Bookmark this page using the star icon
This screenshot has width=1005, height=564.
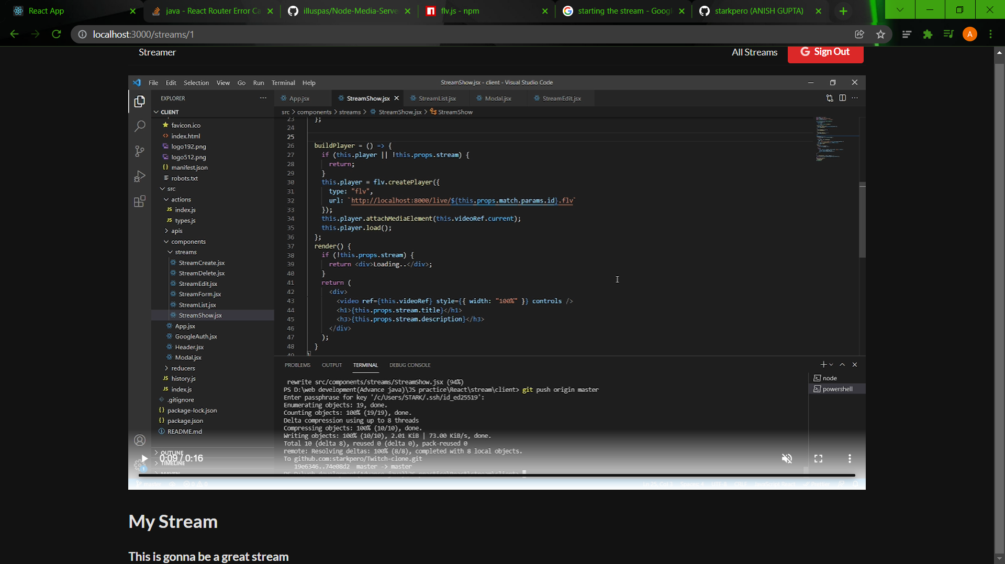881,34
